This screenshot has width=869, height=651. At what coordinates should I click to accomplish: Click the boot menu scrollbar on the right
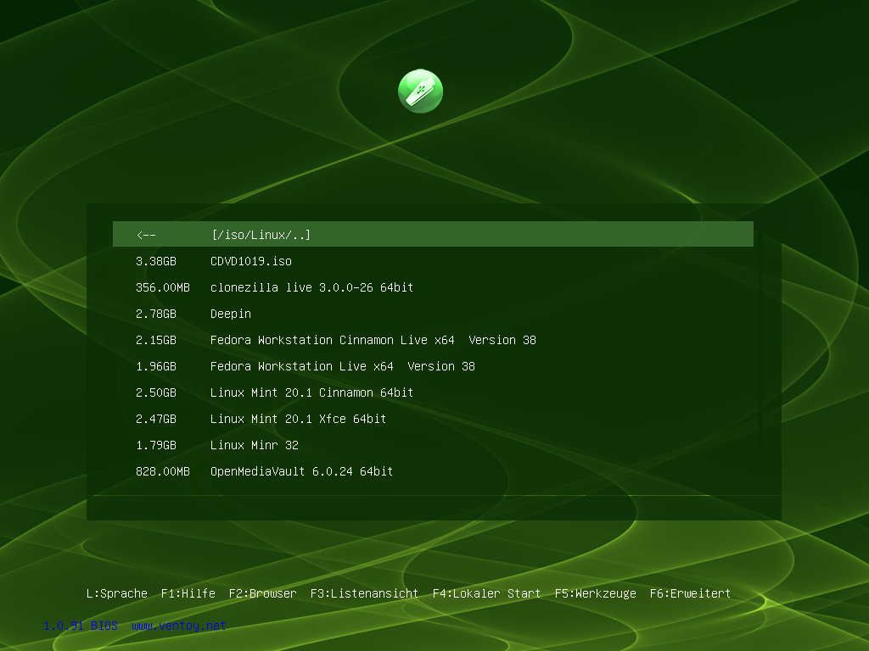coord(761,340)
